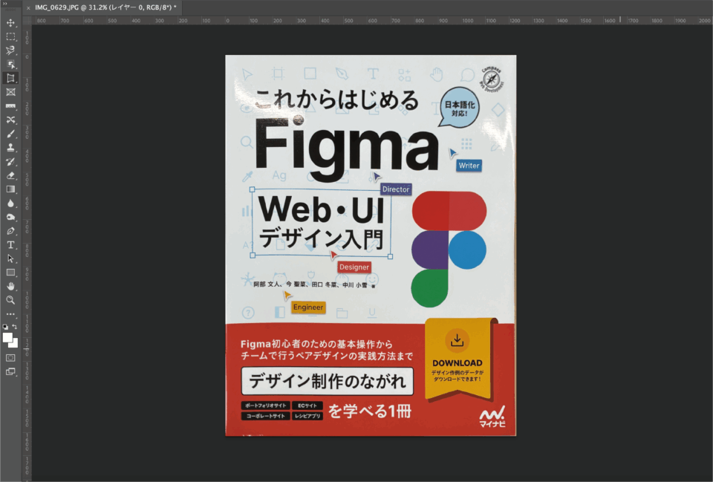Image resolution: width=713 pixels, height=482 pixels.
Task: Reset to default foreground and background colors
Action: 5,327
